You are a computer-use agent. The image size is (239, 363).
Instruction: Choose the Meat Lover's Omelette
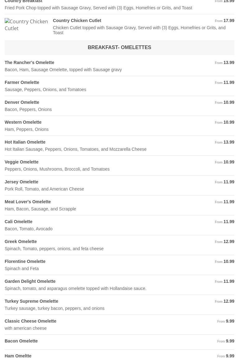pos(28,202)
